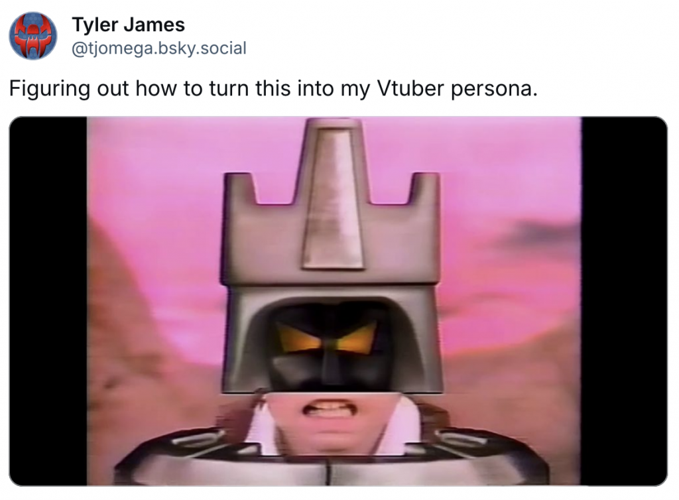Click the black bar right of the video frame
This screenshot has width=679, height=500.
(623, 301)
